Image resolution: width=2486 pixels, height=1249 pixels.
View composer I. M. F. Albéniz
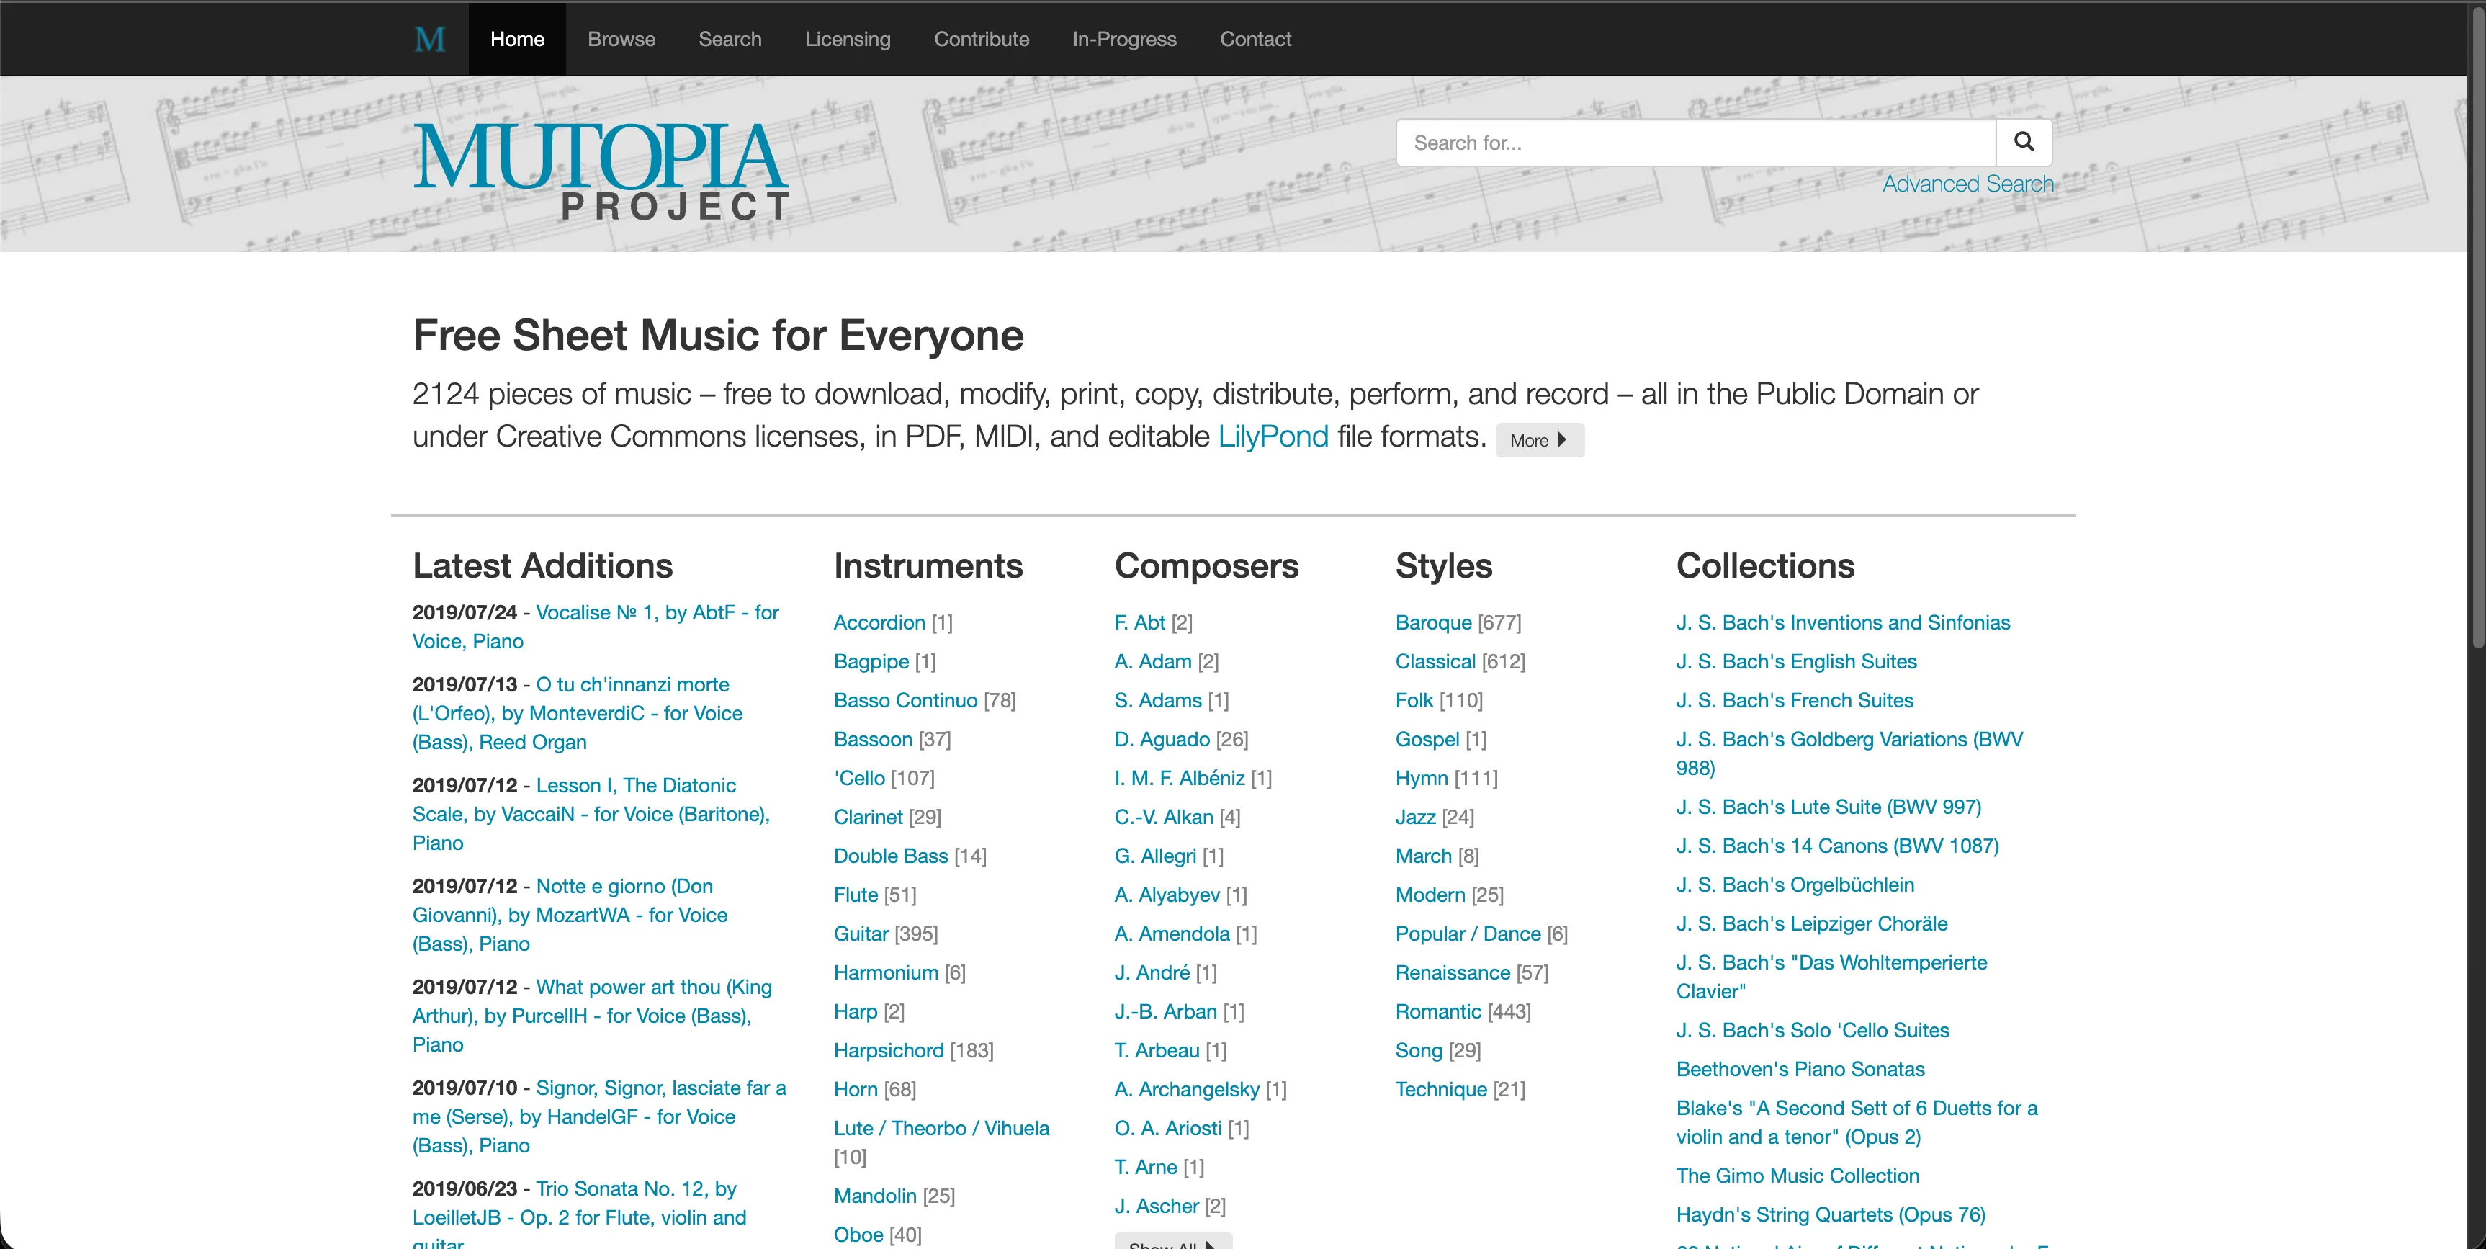(x=1180, y=778)
